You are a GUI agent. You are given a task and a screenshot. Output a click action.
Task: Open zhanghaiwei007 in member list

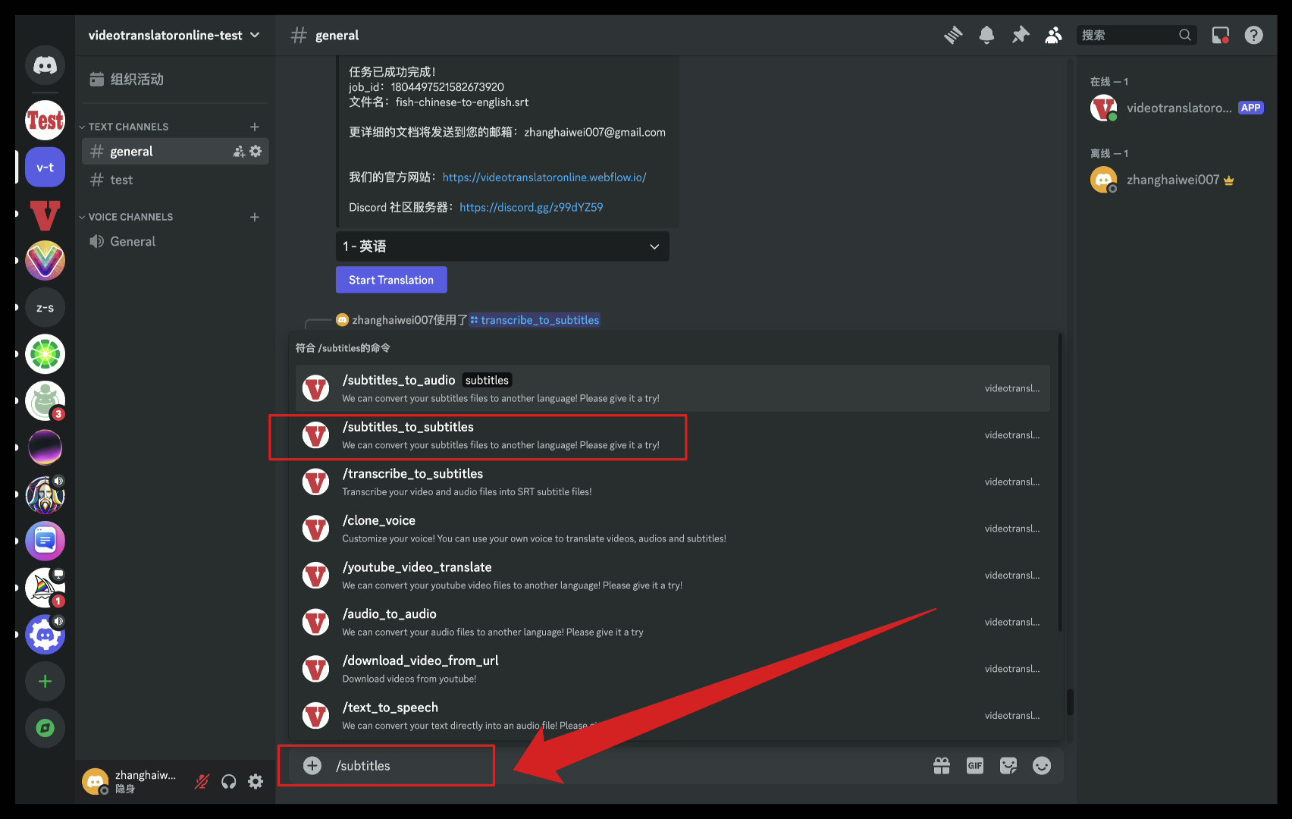1177,180
